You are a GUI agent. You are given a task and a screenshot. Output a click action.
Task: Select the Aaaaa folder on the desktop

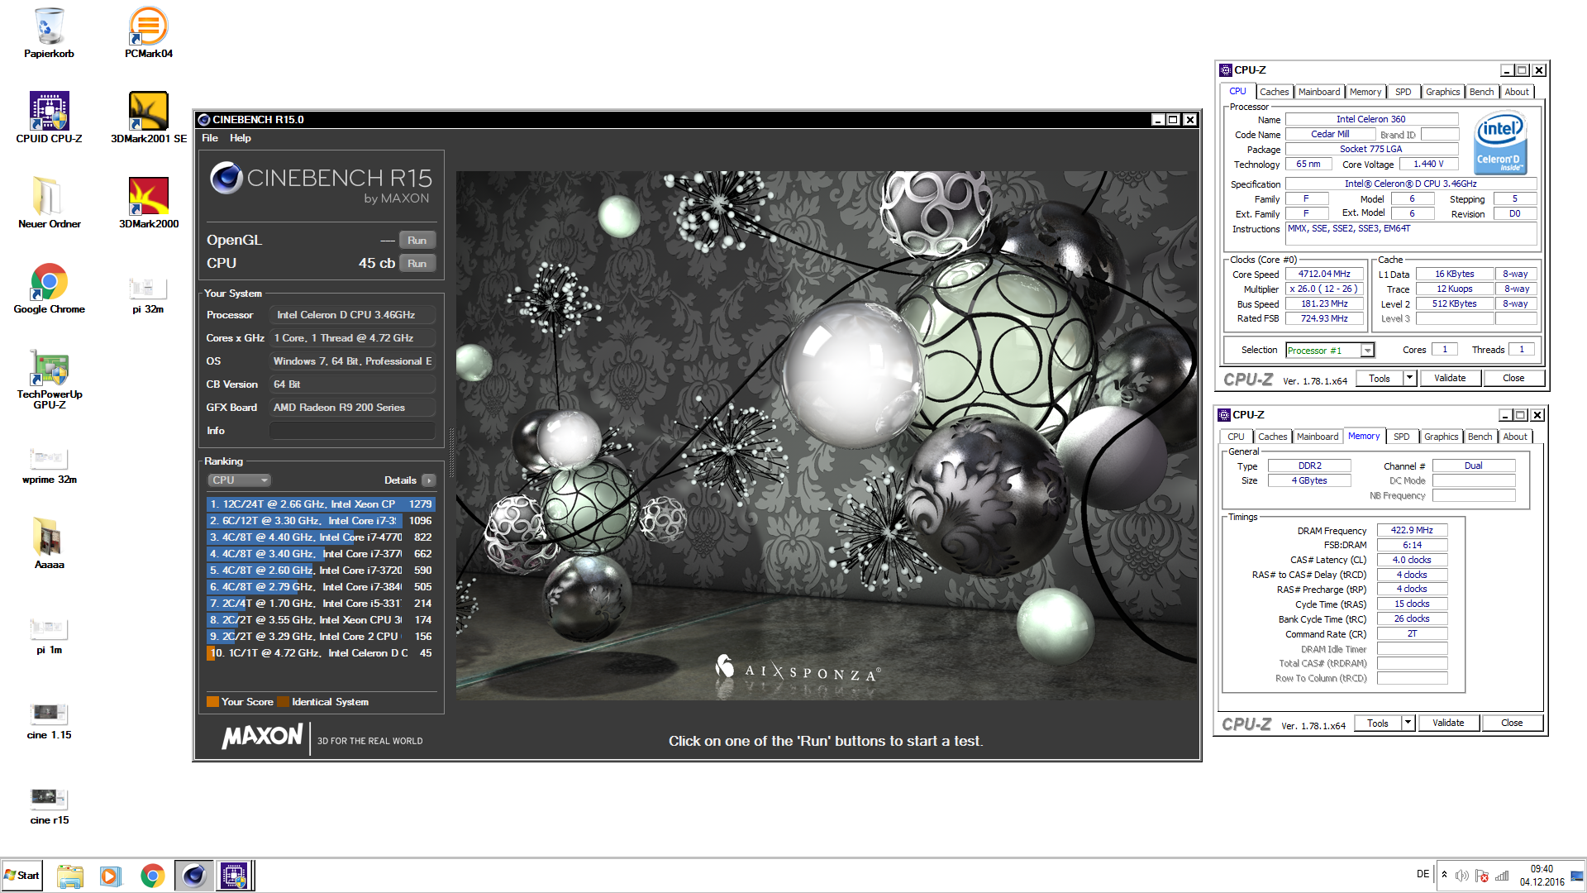pyautogui.click(x=49, y=543)
